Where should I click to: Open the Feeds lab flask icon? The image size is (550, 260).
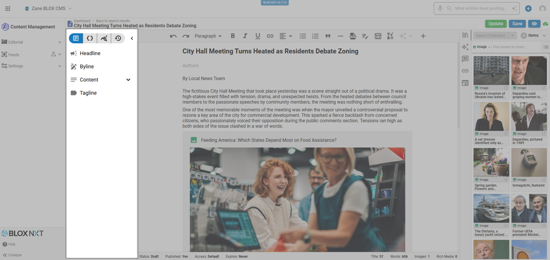pos(53,54)
